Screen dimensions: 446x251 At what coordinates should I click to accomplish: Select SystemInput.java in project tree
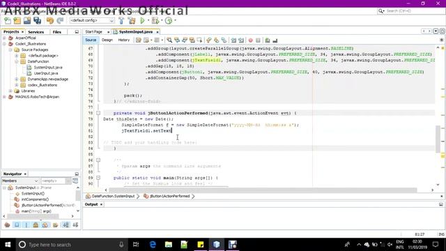coord(48,68)
